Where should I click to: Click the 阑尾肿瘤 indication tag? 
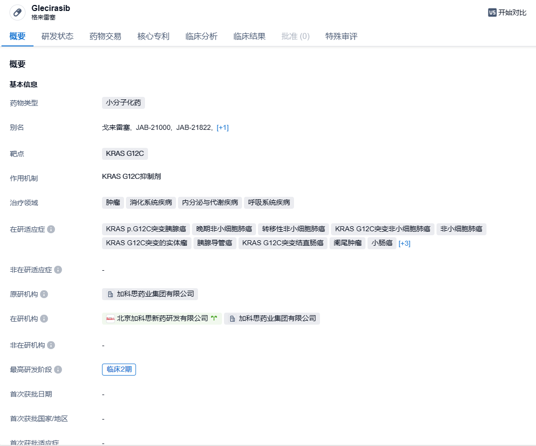(x=347, y=243)
